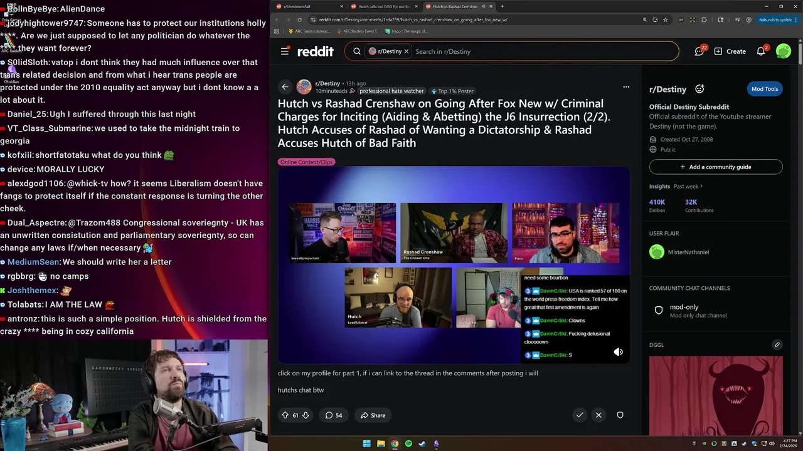803x451 pixels.
Task: Open the taskbar clock and date
Action: pos(789,444)
